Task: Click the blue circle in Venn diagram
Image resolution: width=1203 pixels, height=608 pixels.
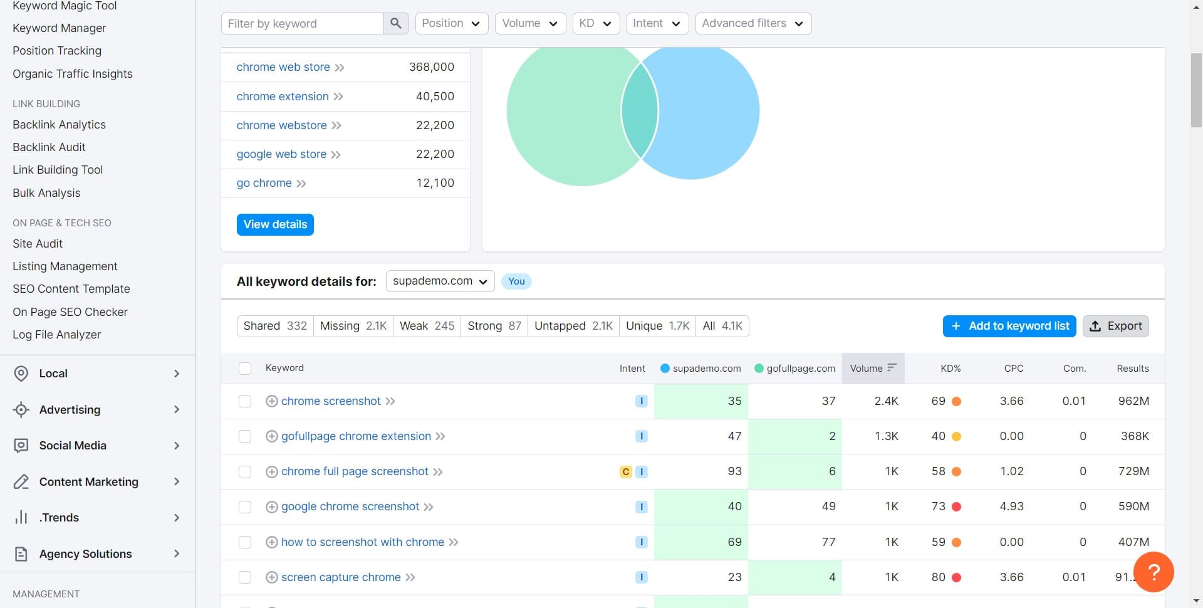Action: tap(708, 113)
